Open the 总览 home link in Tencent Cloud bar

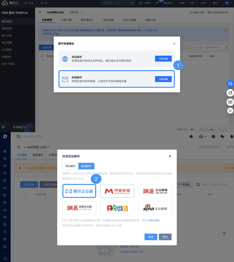coord(29,3)
